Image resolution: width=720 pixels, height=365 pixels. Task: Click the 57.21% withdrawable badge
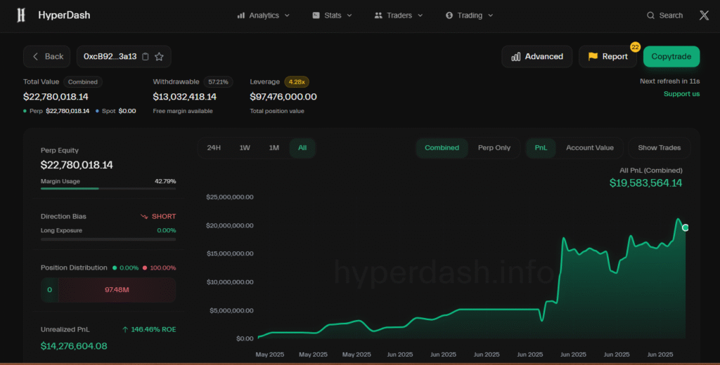tap(218, 82)
